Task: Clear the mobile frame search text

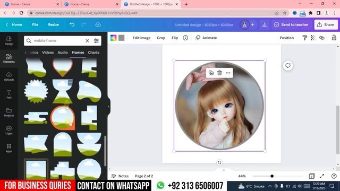Action: [x=87, y=41]
